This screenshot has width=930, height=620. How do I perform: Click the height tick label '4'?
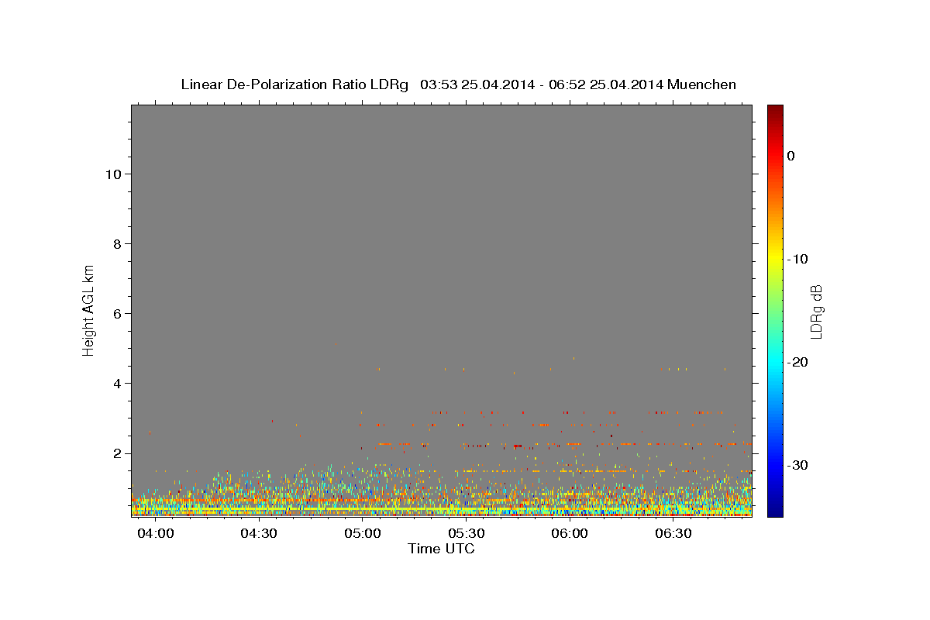click(115, 383)
